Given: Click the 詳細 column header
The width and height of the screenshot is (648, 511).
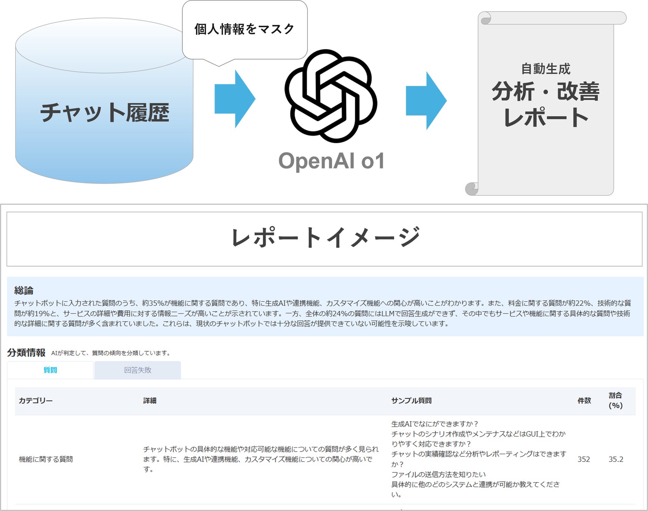Looking at the screenshot, I should 150,400.
